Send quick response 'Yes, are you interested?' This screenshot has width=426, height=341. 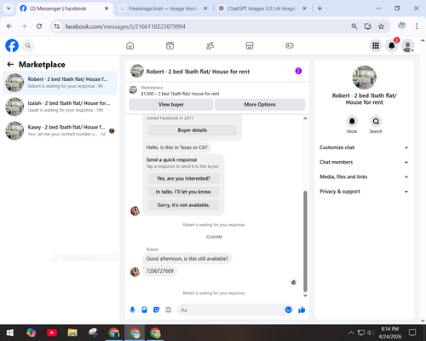click(x=183, y=178)
